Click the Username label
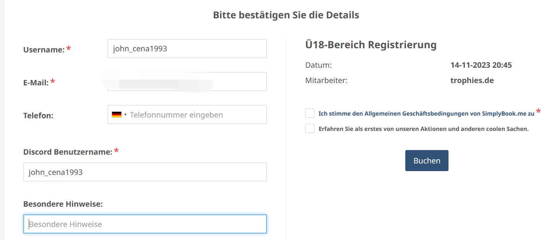 44,50
